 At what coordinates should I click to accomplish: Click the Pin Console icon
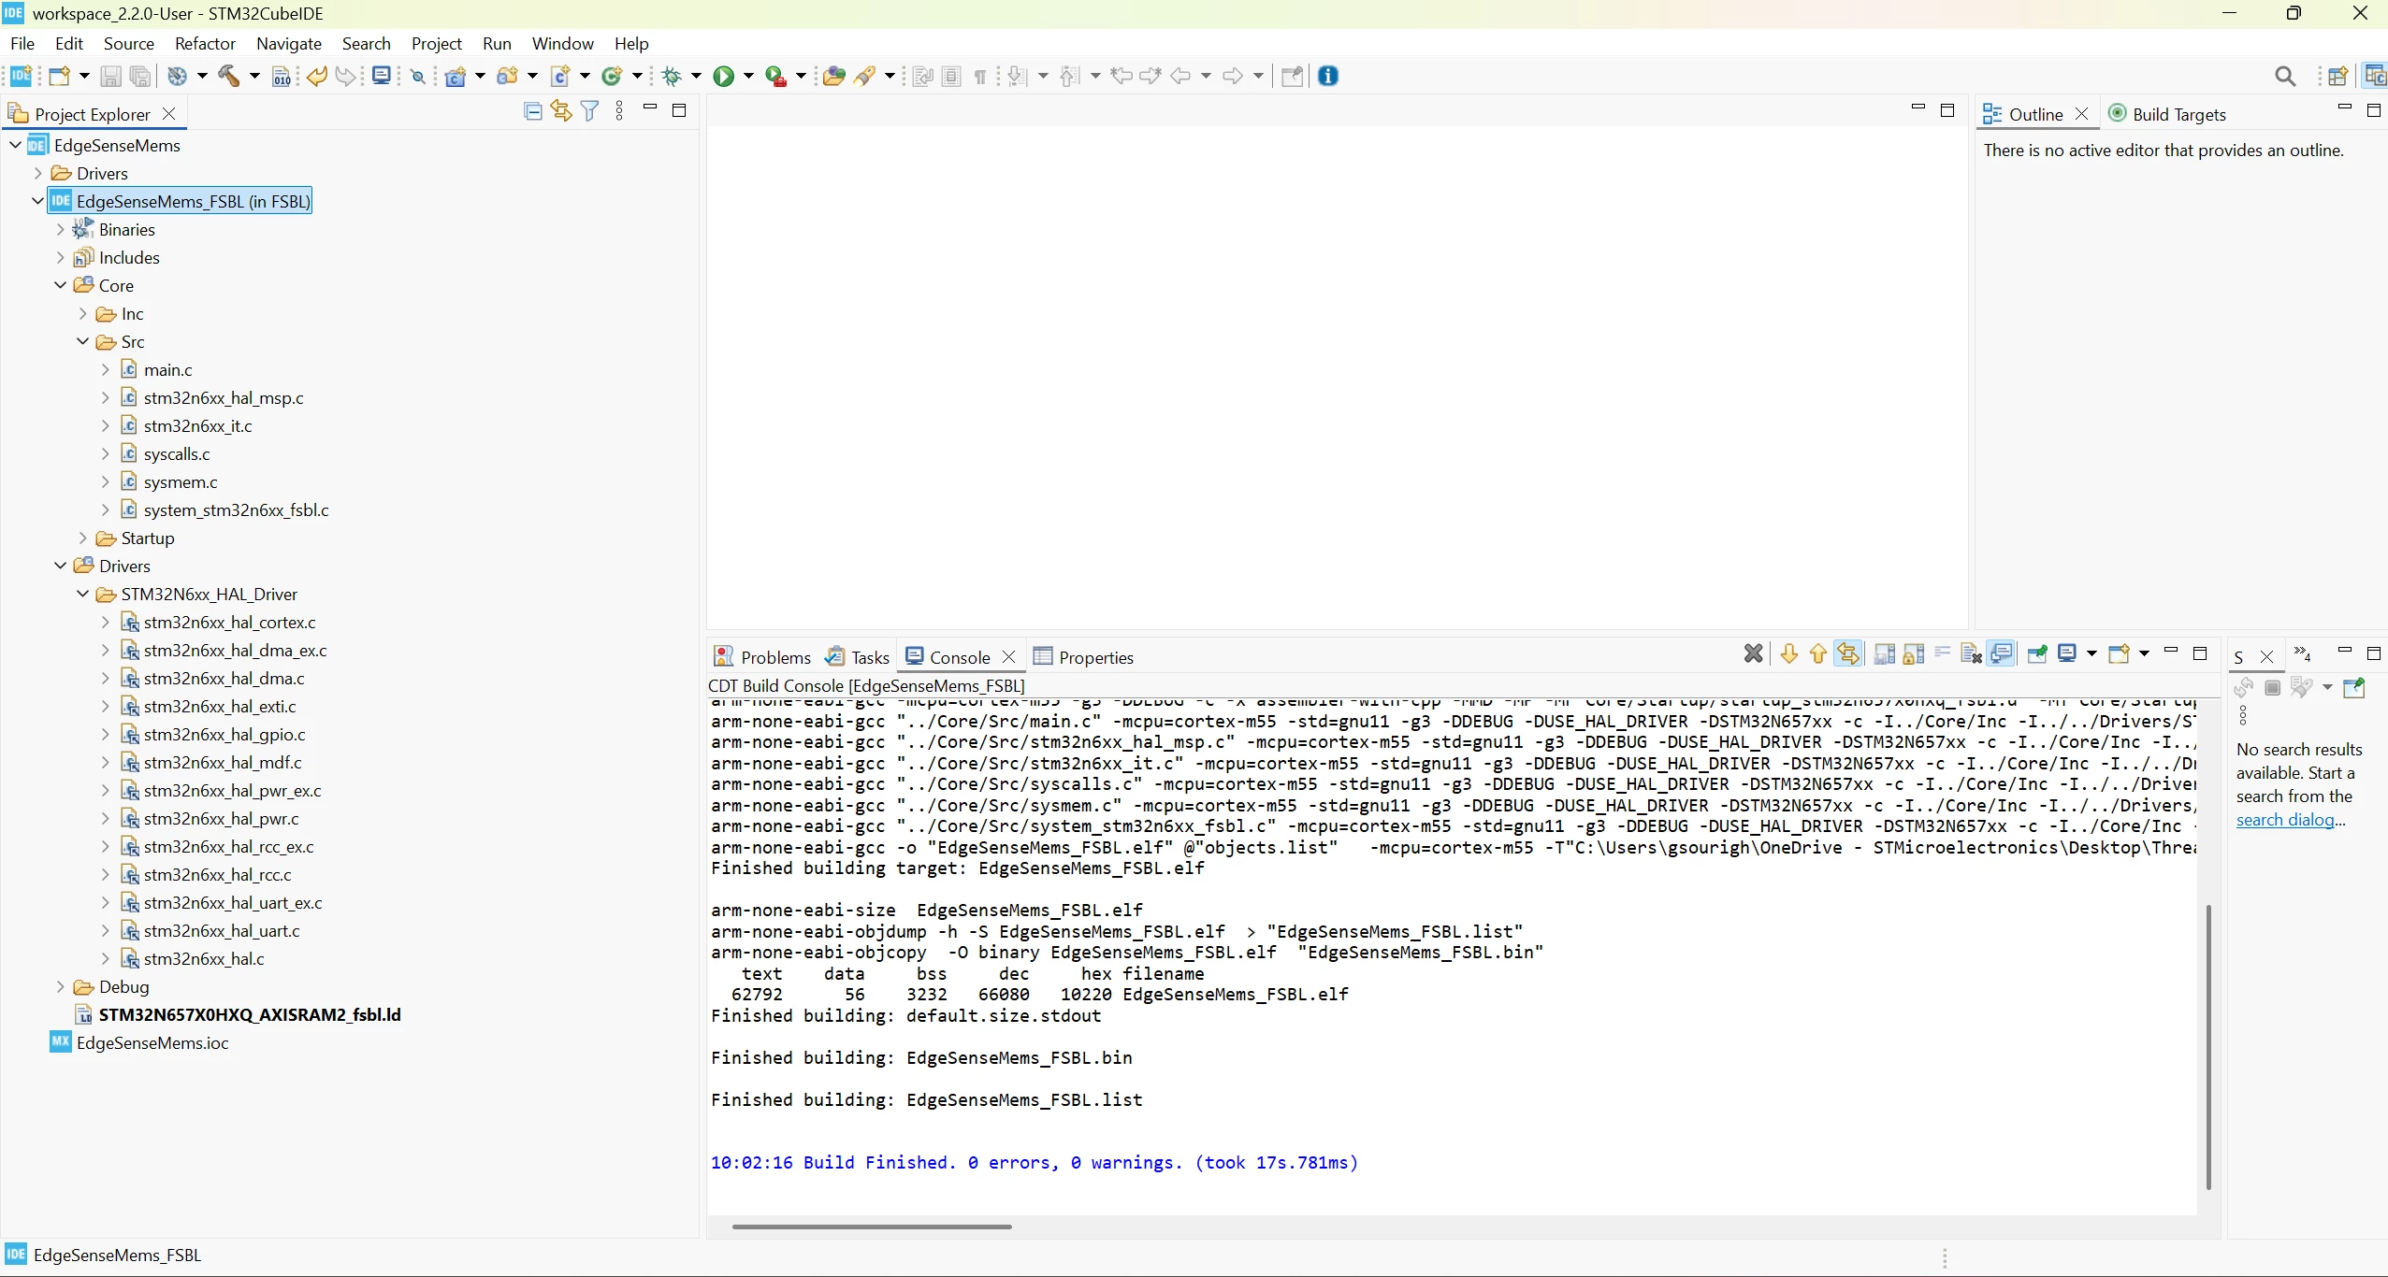(2036, 653)
